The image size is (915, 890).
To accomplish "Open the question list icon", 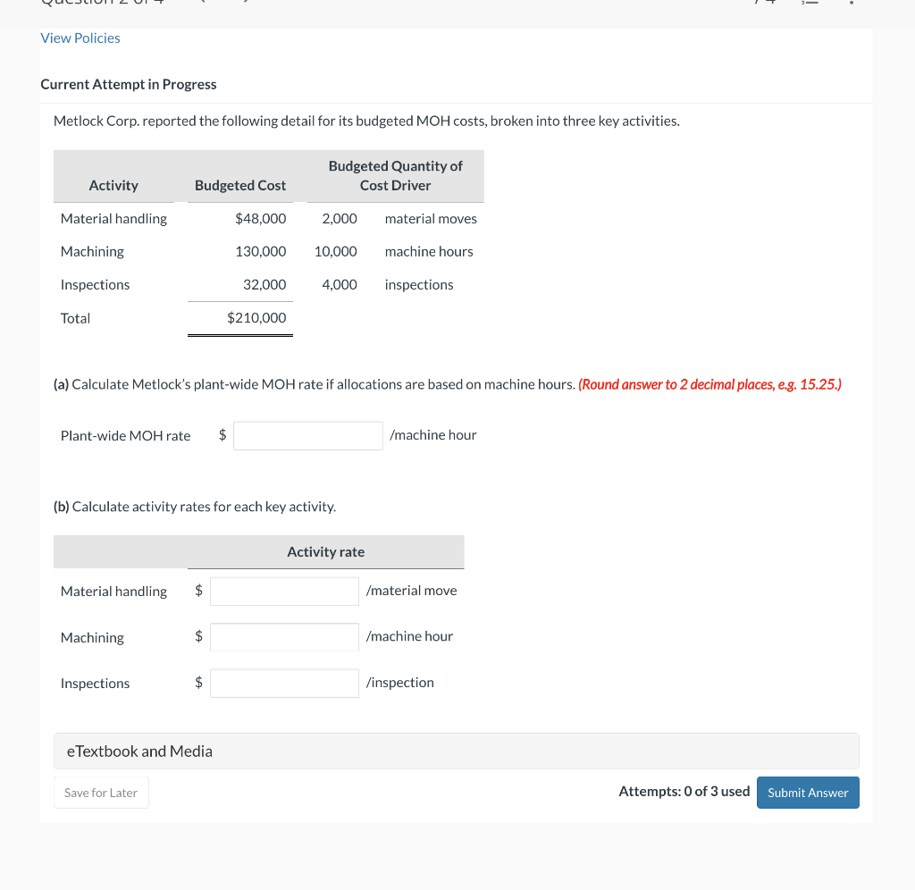I will point(810,4).
